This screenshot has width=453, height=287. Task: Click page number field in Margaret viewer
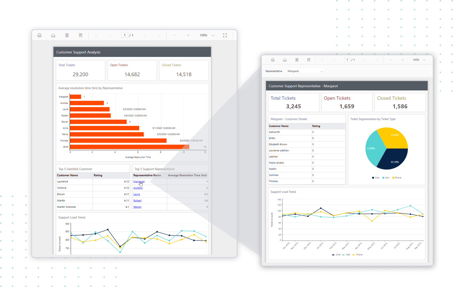coord(347,60)
